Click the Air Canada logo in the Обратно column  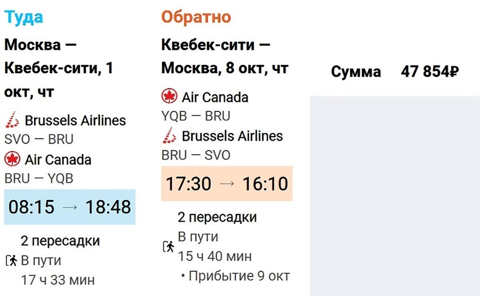coord(169,97)
